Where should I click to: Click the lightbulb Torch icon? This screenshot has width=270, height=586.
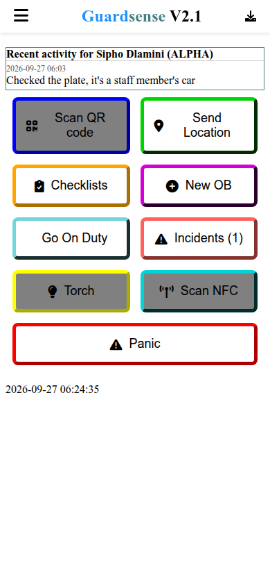[x=53, y=292]
